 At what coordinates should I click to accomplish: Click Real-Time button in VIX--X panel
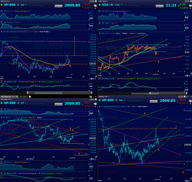click(x=160, y=6)
